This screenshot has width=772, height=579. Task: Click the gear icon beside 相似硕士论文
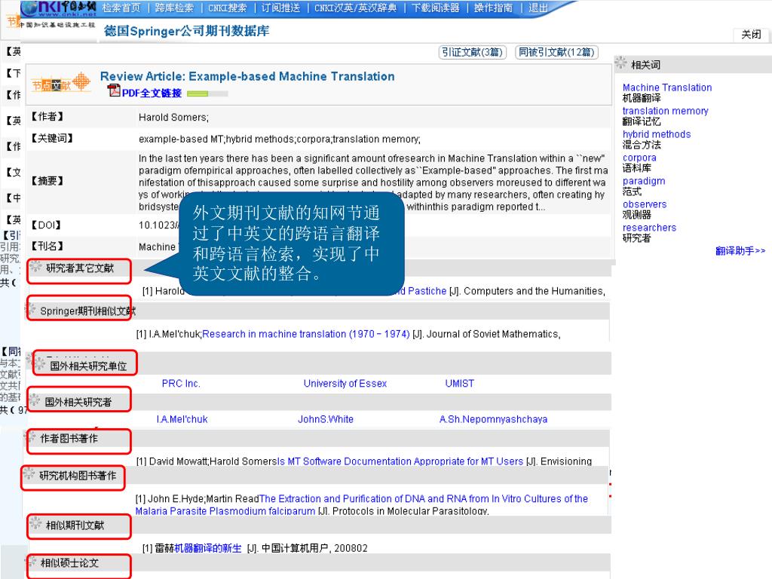[31, 561]
